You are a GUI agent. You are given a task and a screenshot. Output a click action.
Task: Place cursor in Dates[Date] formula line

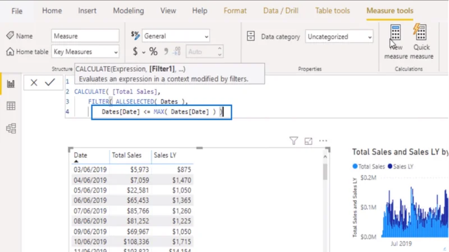(162, 112)
